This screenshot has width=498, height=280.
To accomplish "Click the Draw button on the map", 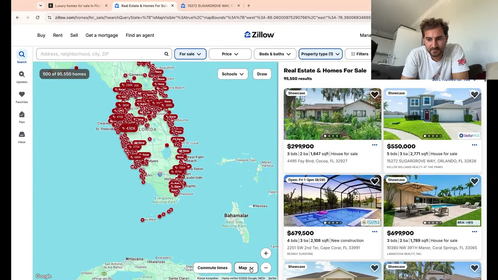I will 262,74.
